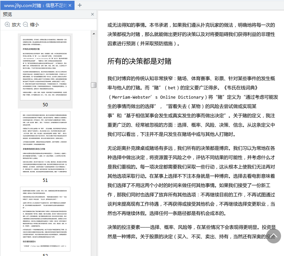This screenshot has height=256, width=284.
Task: Click the line starting 或无法得知的事情
Action: point(191,25)
